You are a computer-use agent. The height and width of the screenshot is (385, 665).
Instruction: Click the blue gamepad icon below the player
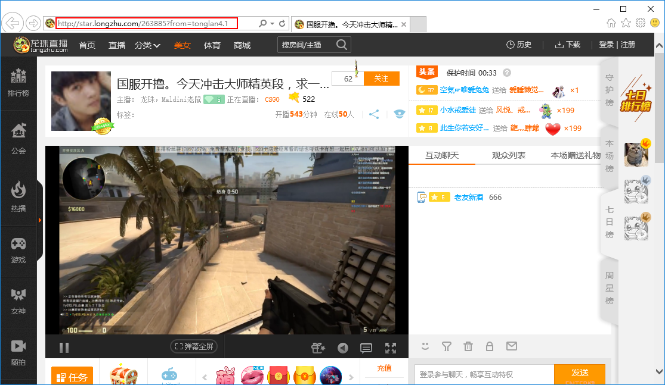pyautogui.click(x=169, y=375)
